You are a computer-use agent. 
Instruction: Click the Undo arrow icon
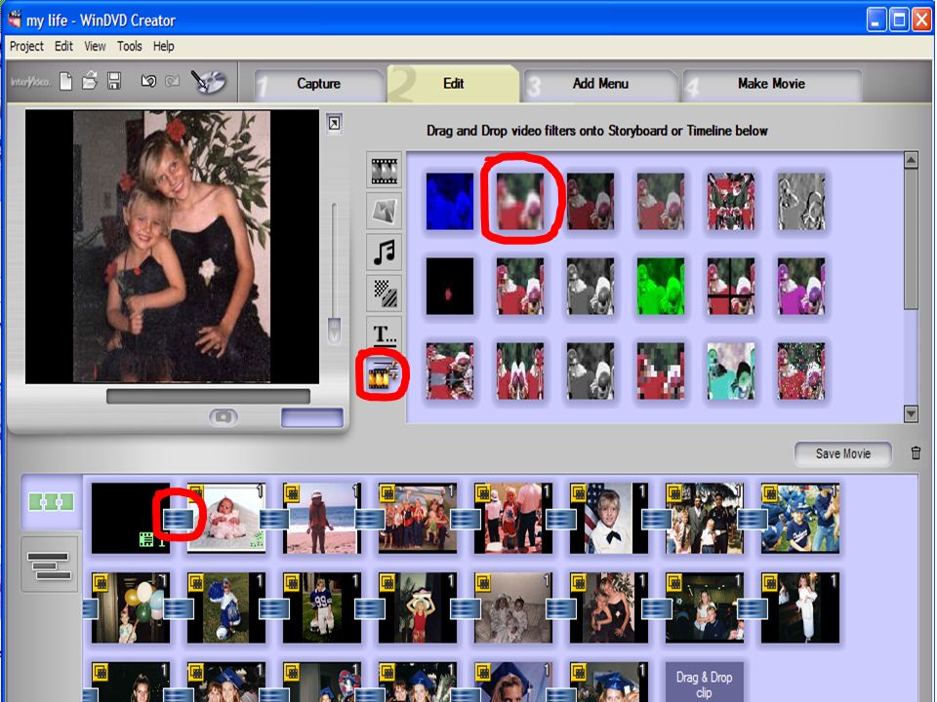148,81
